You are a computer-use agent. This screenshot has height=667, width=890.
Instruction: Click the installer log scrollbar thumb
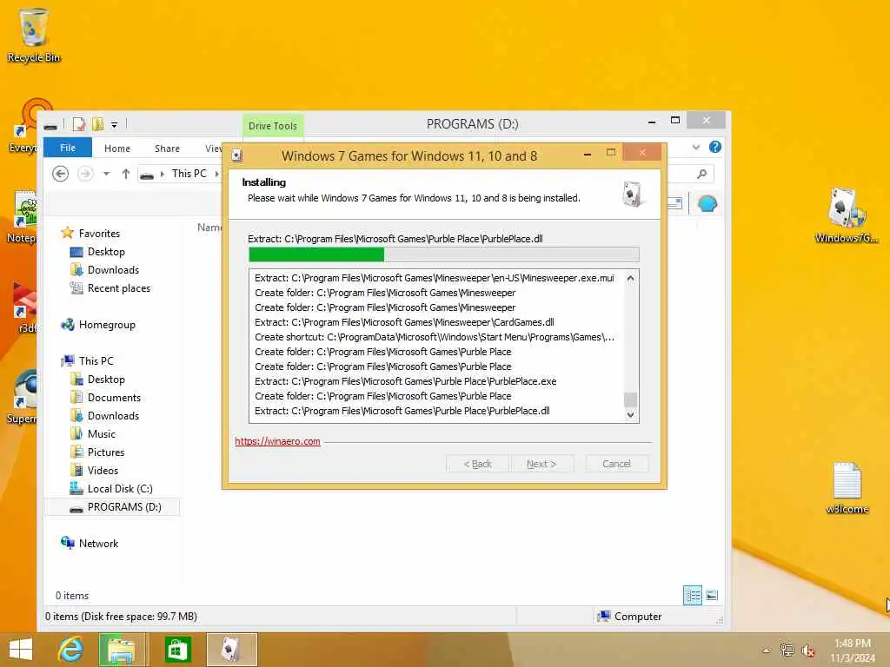(x=630, y=400)
